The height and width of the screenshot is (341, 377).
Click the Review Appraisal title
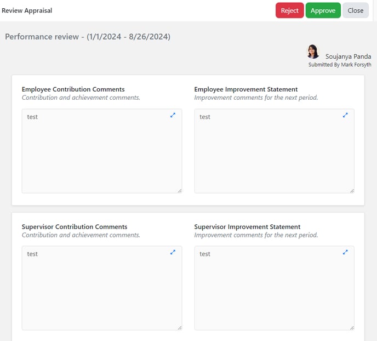click(x=27, y=10)
